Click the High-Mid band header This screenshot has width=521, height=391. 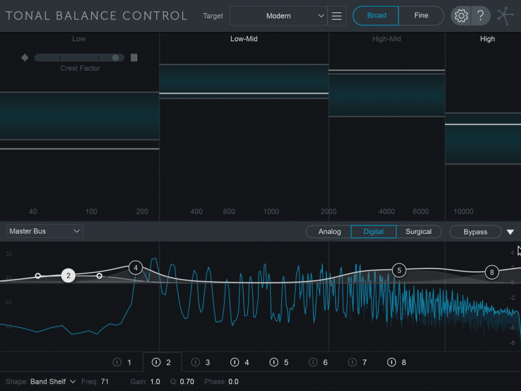click(x=386, y=39)
